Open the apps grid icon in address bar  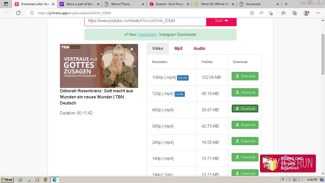pos(252,13)
